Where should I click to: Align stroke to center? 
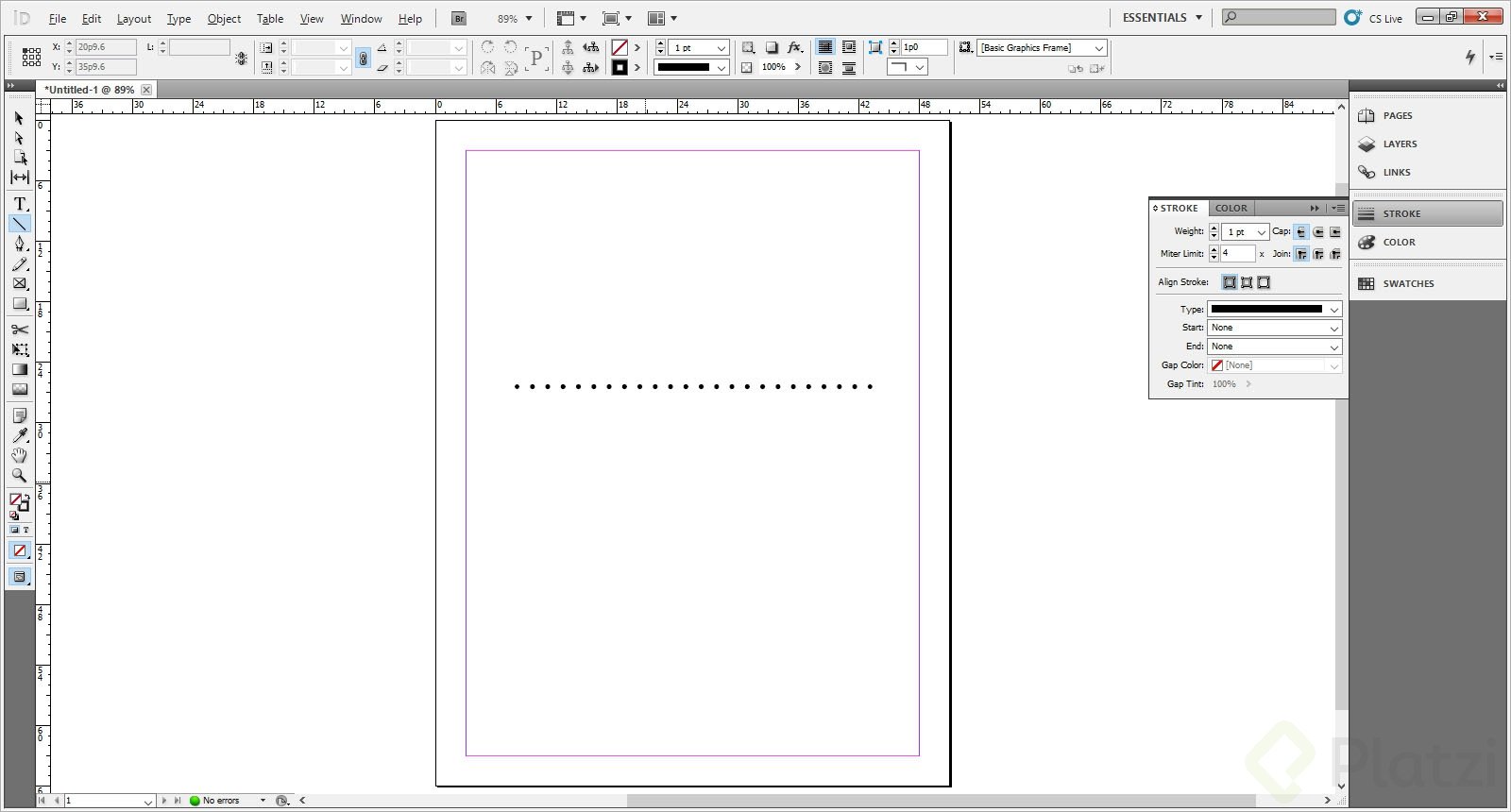point(1230,282)
